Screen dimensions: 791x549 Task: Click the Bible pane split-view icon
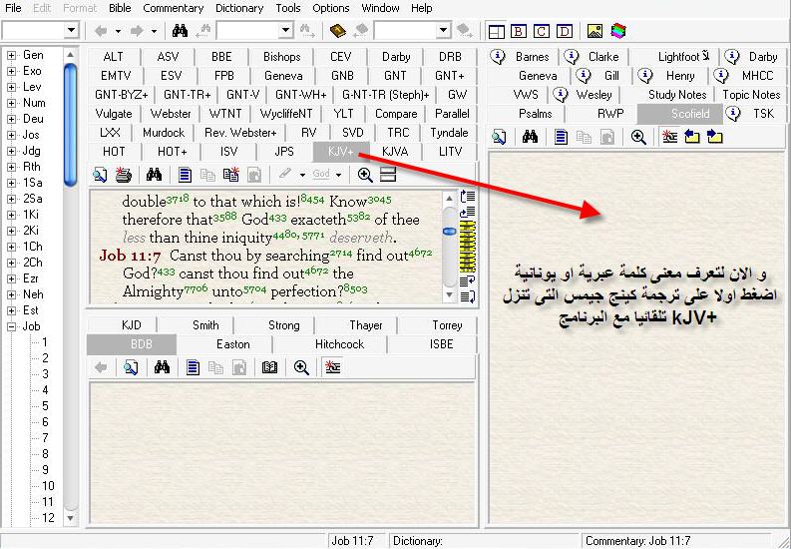[x=388, y=175]
